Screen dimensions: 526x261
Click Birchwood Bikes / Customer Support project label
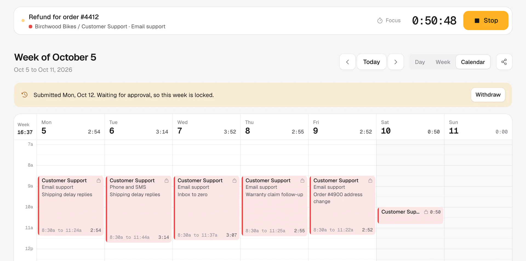[x=81, y=27]
